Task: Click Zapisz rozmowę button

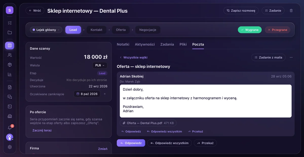Action: (241, 11)
